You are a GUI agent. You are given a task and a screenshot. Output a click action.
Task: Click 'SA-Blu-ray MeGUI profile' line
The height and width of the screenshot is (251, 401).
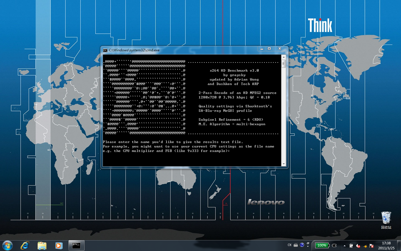(225, 111)
